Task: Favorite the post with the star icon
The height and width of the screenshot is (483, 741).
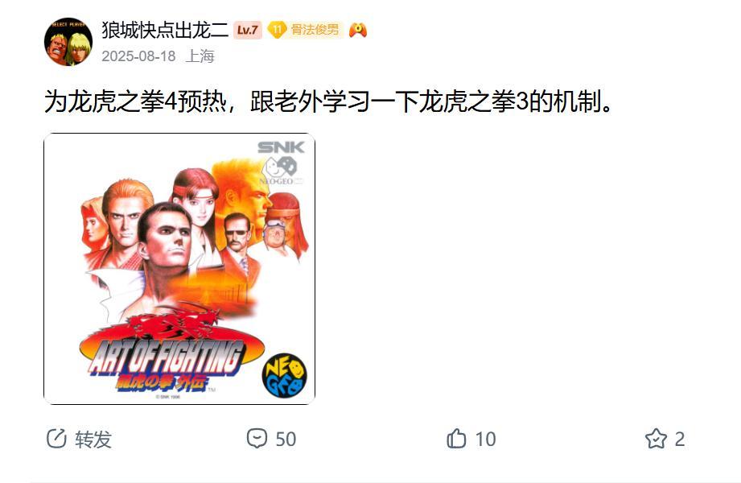Action: (x=656, y=439)
